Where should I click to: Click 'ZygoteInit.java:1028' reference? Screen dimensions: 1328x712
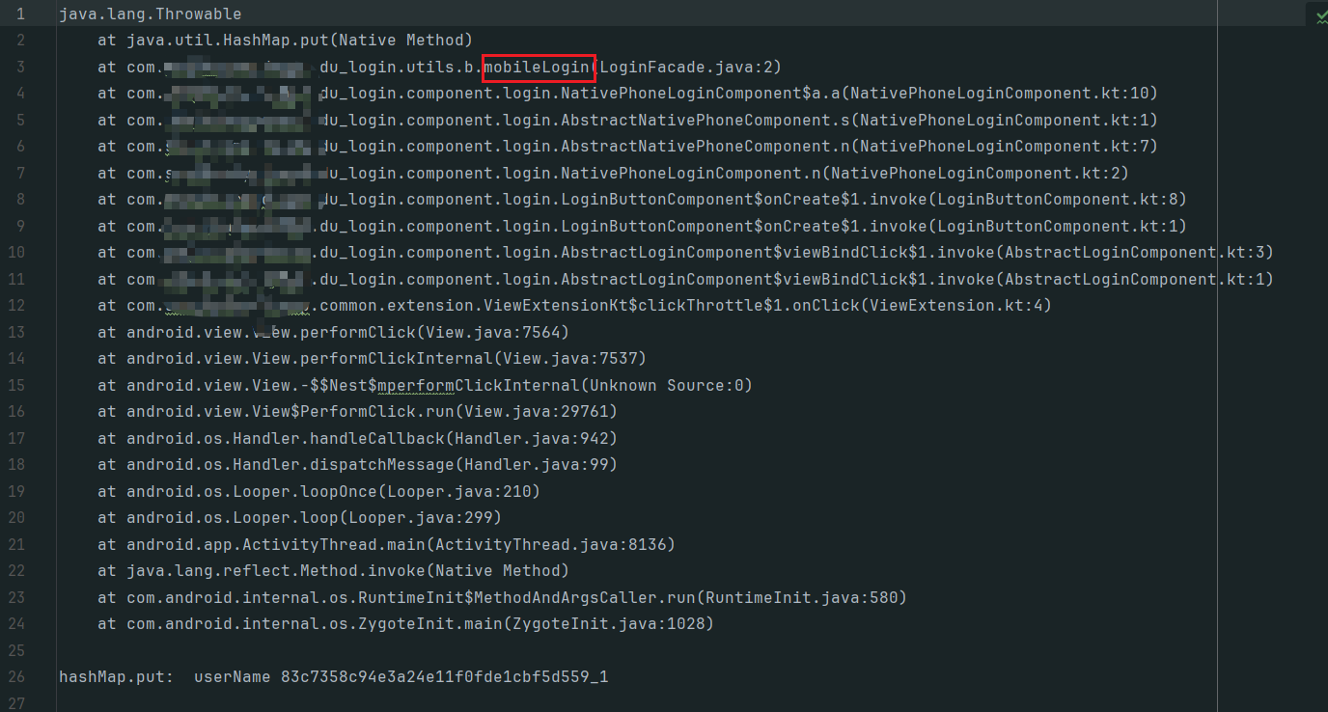[x=608, y=624]
